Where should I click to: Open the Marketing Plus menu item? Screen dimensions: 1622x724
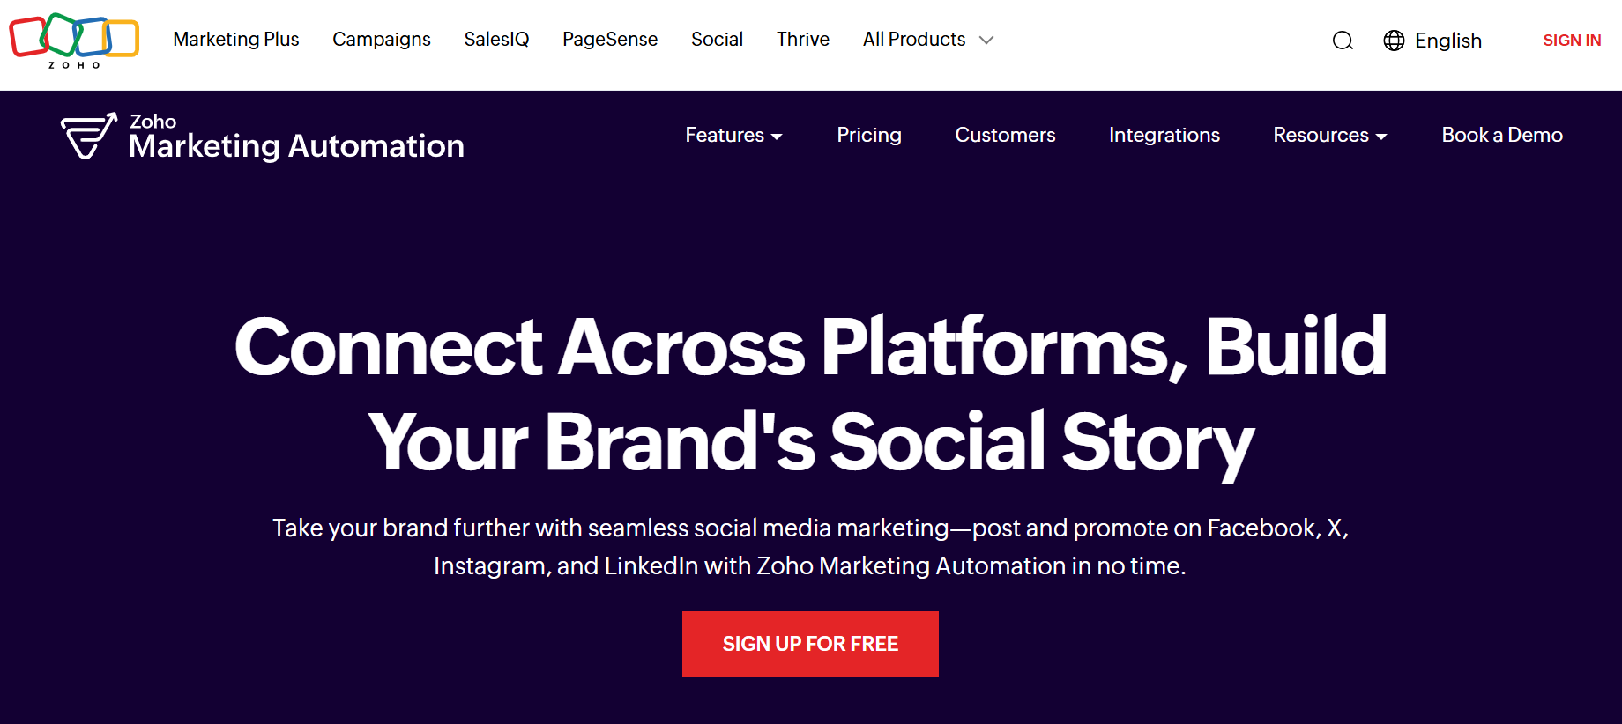point(236,39)
